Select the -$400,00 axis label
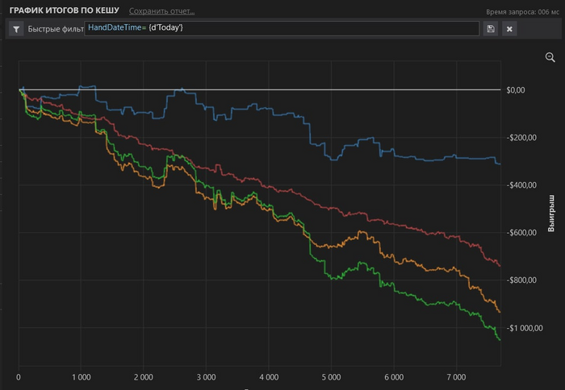This screenshot has width=565, height=390. pos(521,185)
